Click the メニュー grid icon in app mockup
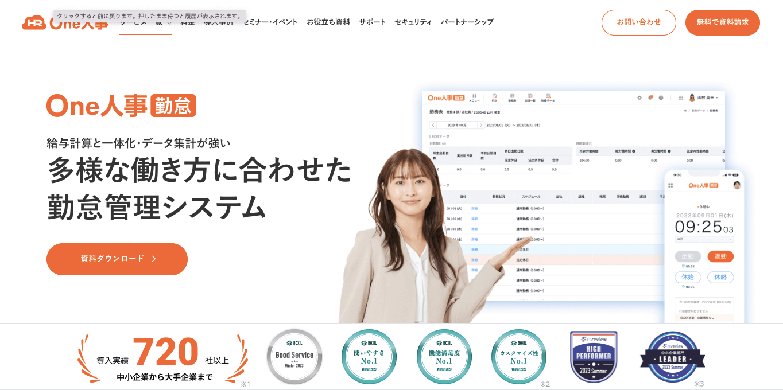 click(x=474, y=97)
